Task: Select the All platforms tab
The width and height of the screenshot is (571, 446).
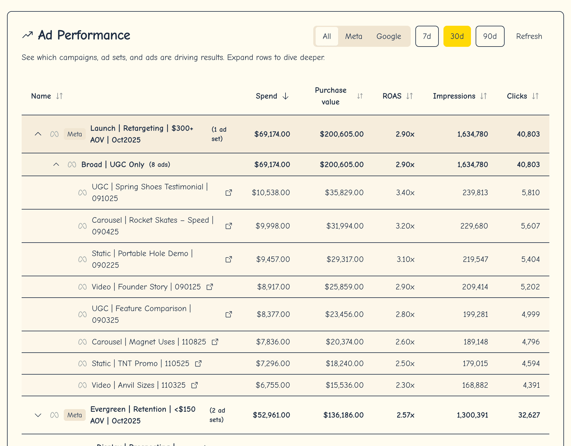Action: [x=326, y=36]
